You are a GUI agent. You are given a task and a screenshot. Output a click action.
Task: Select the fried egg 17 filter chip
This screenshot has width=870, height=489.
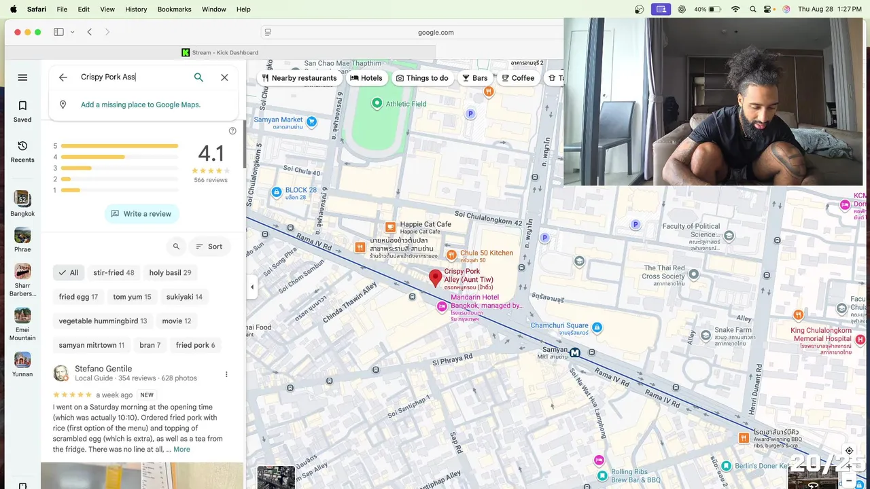(x=78, y=297)
